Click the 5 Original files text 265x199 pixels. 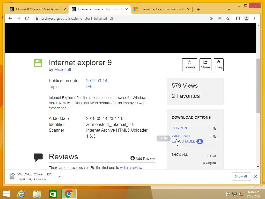tap(210, 163)
